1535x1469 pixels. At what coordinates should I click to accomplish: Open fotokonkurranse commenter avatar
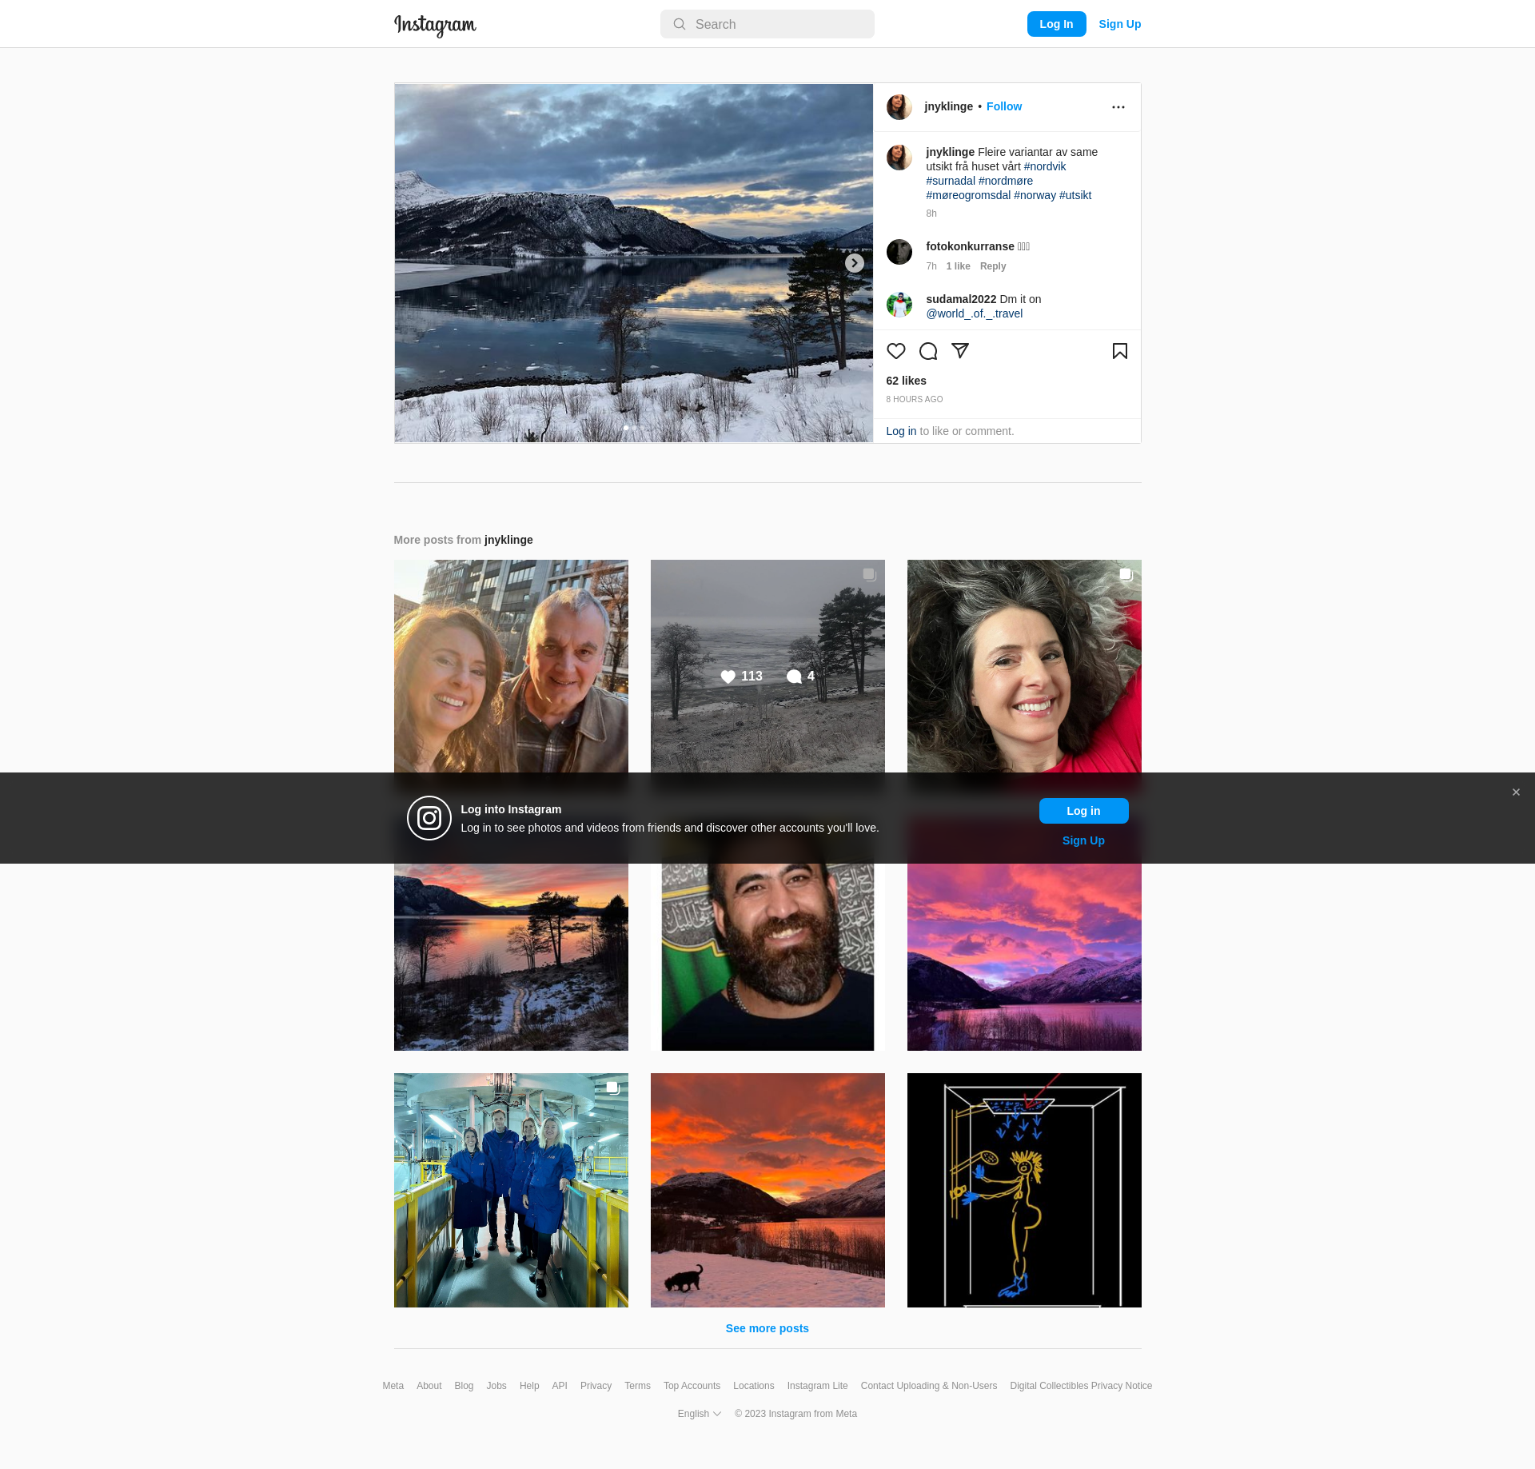(899, 252)
